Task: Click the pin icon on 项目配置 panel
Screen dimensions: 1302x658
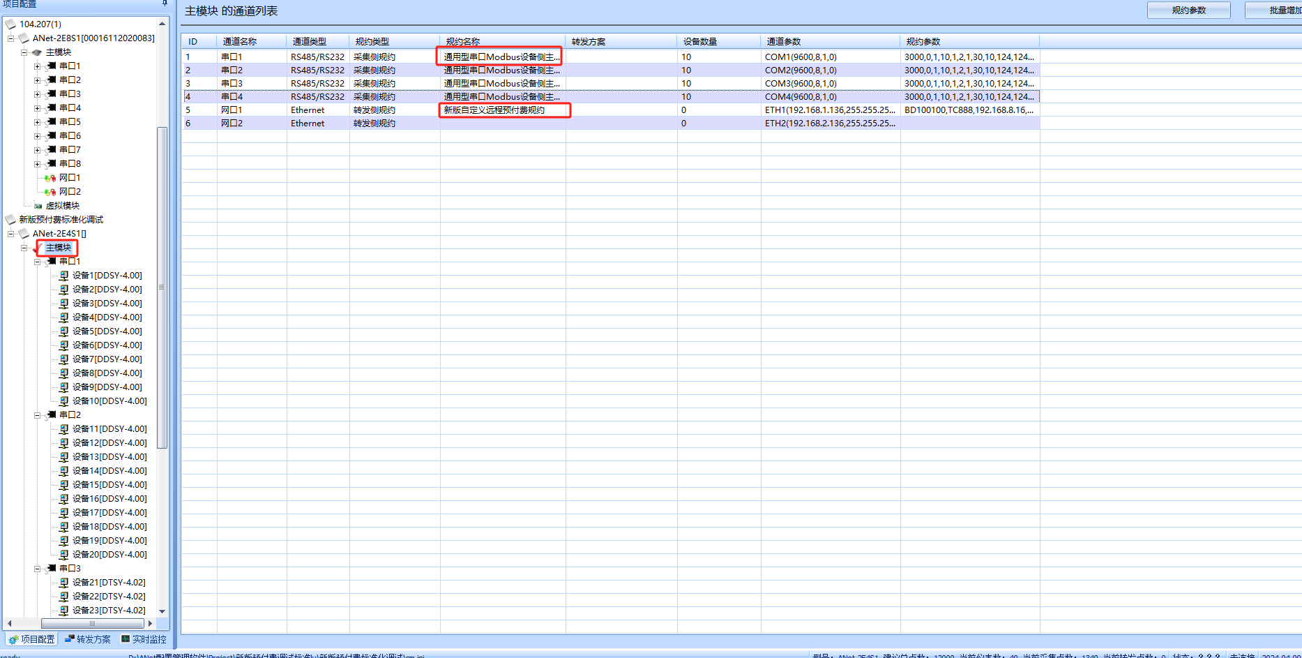Action: tap(165, 3)
